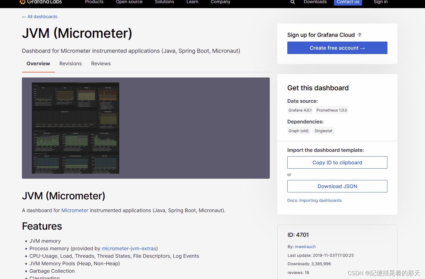Viewport: 425px width, 279px height.
Task: Click the Graph (old) dependency tag
Action: click(x=299, y=131)
